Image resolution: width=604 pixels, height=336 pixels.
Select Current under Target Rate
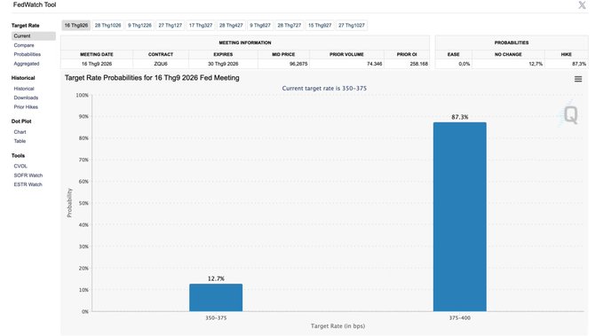(34, 35)
